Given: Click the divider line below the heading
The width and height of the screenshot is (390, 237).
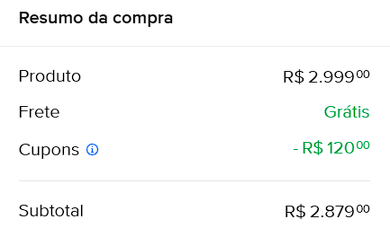Looking at the screenshot, I should pos(195,46).
